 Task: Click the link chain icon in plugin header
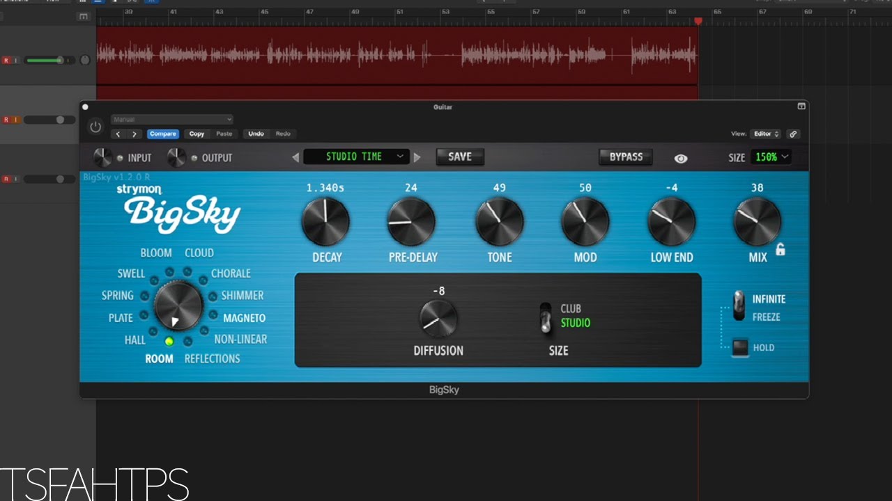pyautogui.click(x=793, y=134)
